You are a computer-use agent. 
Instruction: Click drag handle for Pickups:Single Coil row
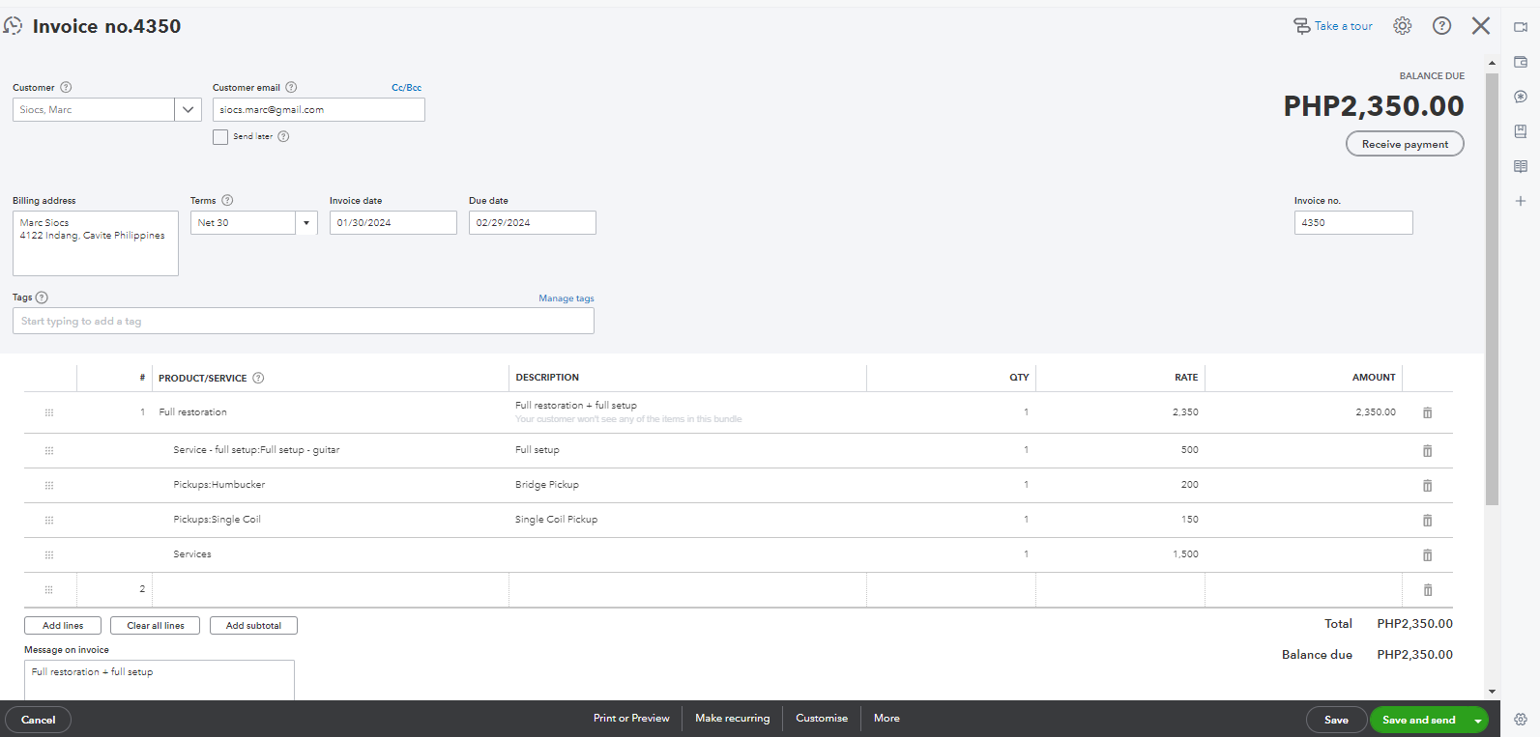[49, 521]
